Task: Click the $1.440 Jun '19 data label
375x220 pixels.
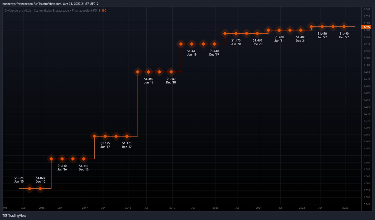Action: pyautogui.click(x=192, y=53)
